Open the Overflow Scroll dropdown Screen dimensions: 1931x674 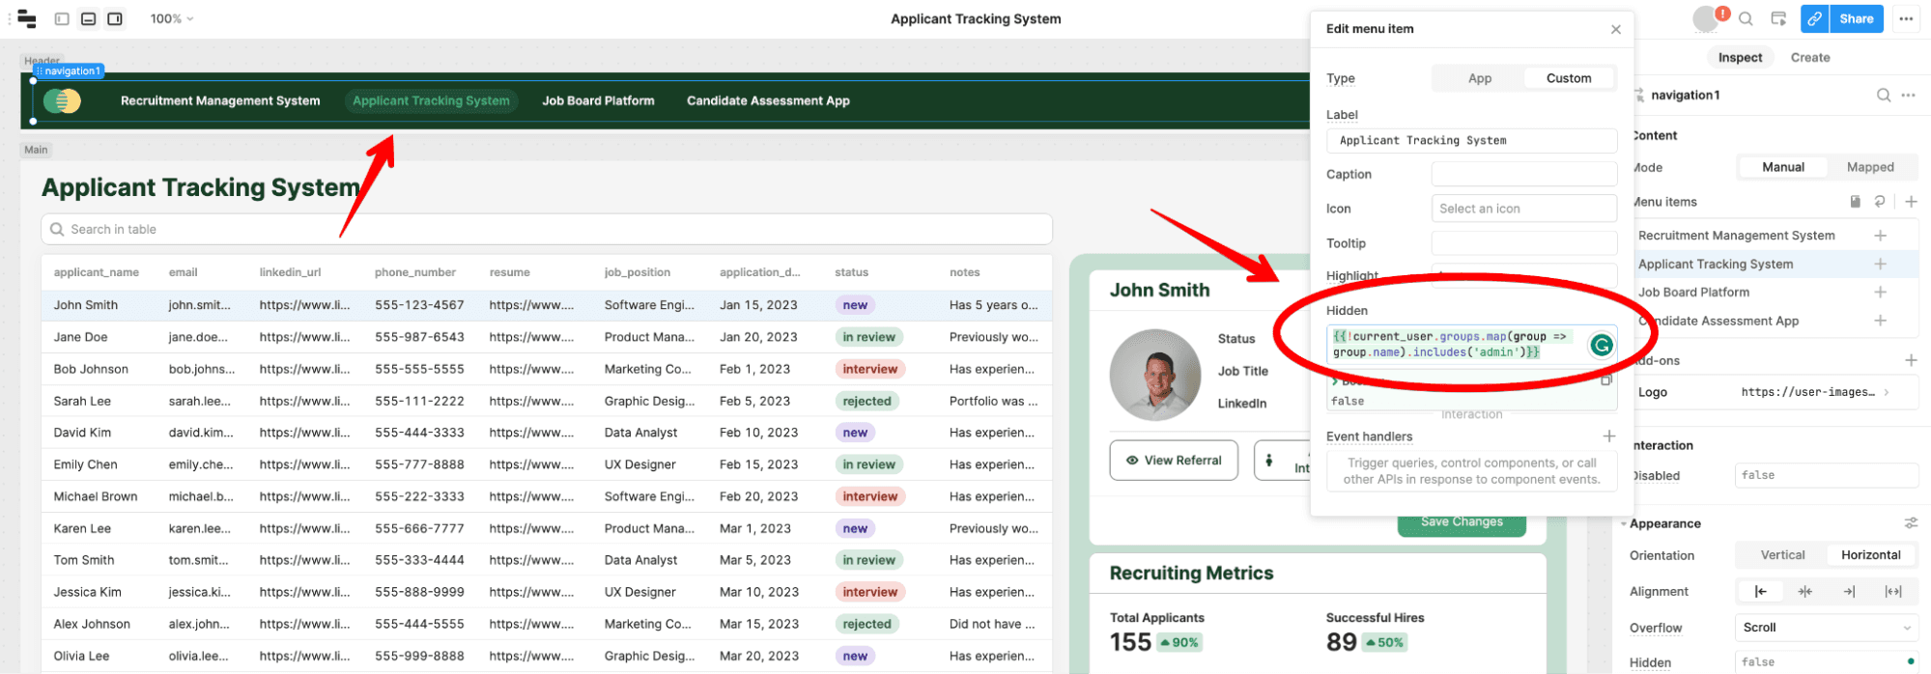point(1826,628)
